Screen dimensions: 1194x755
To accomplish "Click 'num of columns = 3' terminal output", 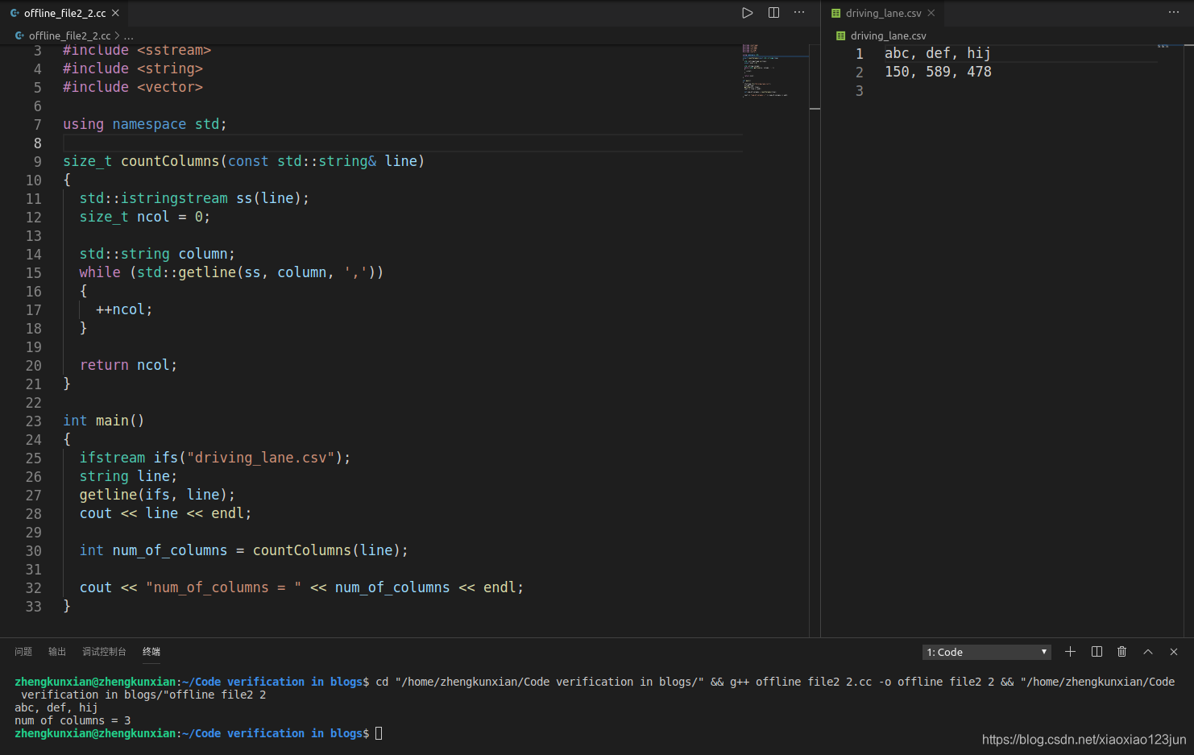I will [73, 720].
